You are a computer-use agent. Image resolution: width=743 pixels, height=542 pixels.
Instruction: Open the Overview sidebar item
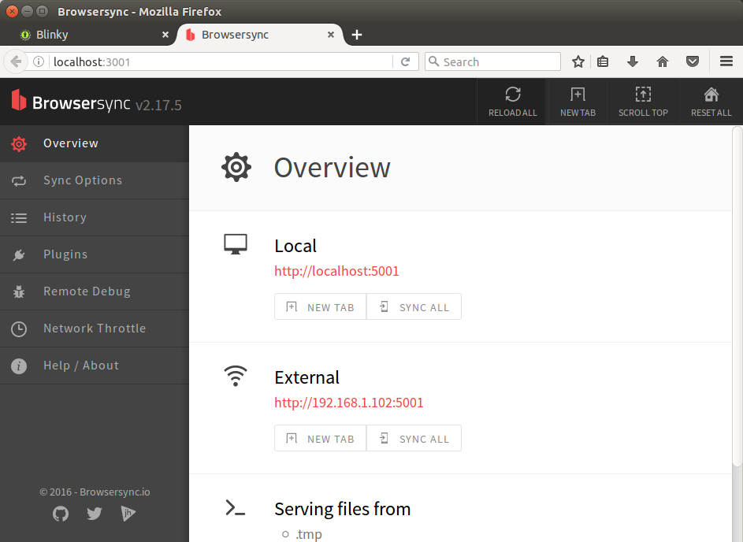click(x=95, y=143)
